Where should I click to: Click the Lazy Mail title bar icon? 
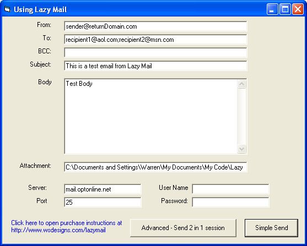pyautogui.click(x=7, y=9)
